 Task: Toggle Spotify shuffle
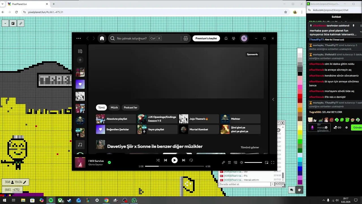[158, 160]
